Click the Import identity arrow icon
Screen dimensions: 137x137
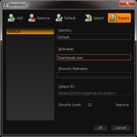point(89,18)
